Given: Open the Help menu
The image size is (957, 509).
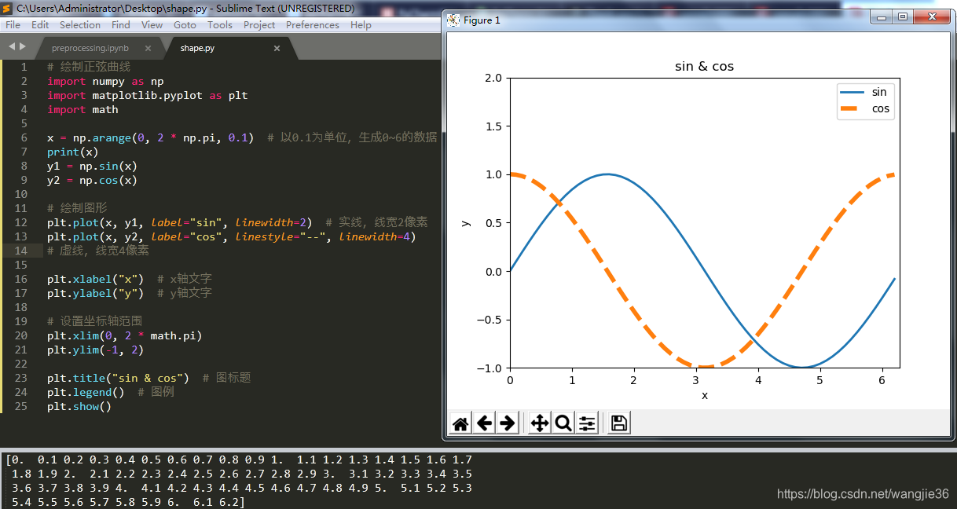Looking at the screenshot, I should (x=361, y=25).
